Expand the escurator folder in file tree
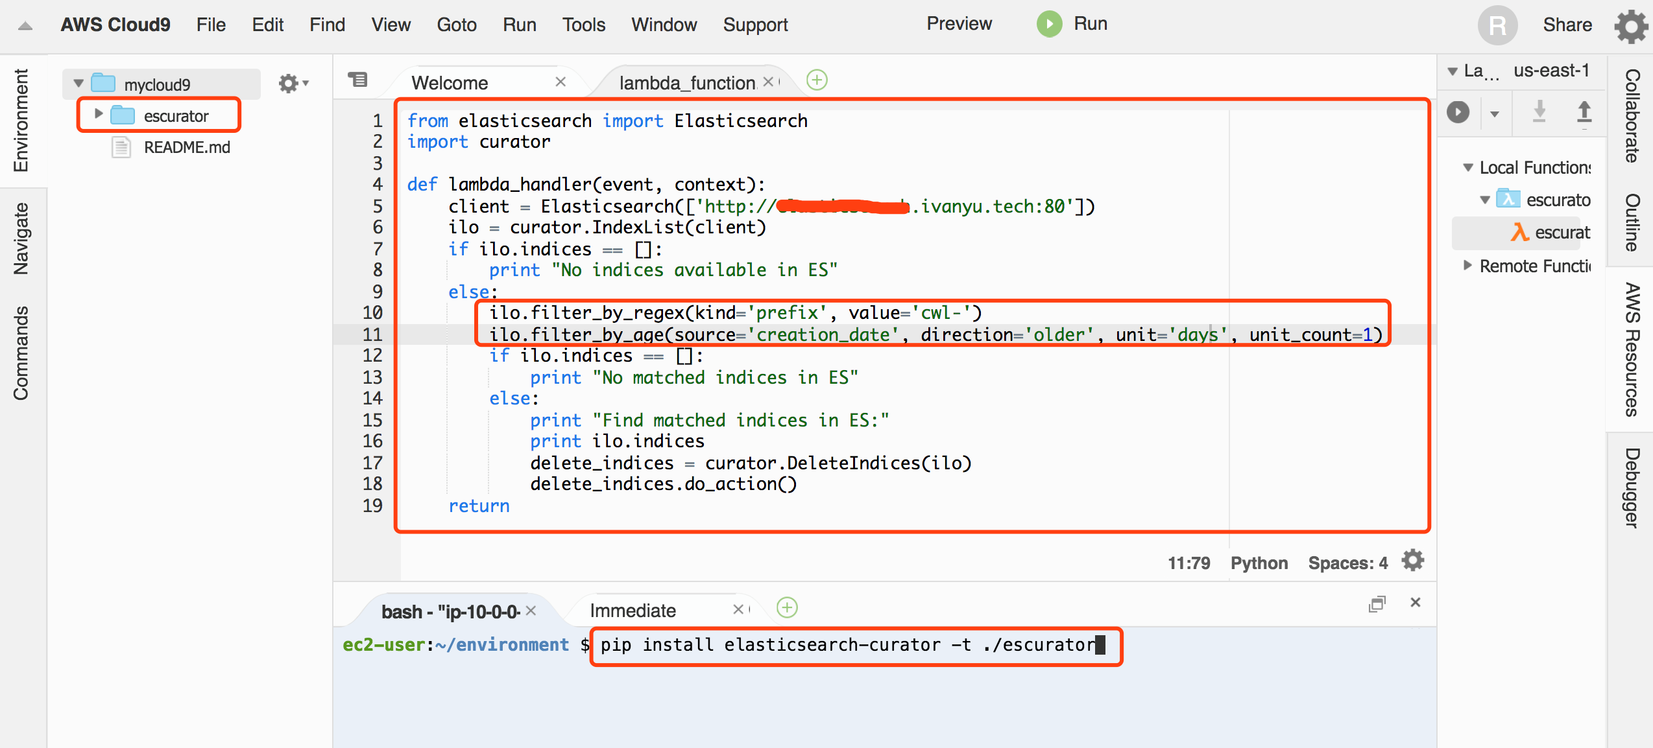This screenshot has width=1653, height=748. pos(99,115)
